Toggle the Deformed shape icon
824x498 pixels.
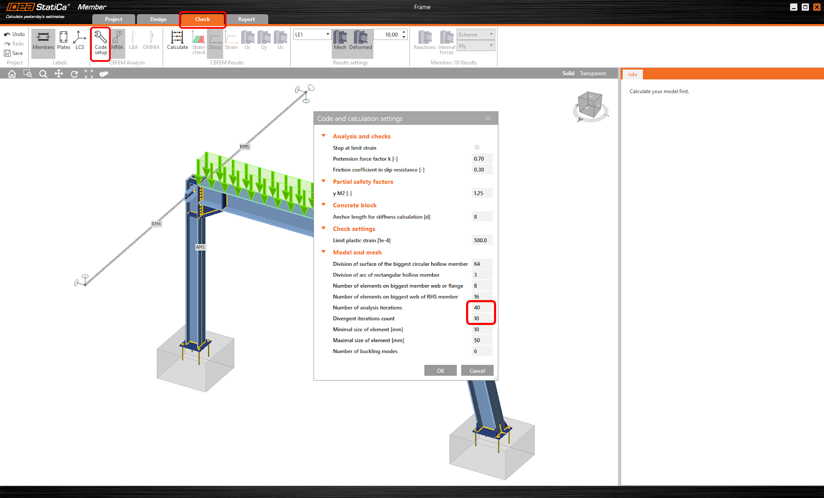coord(360,40)
